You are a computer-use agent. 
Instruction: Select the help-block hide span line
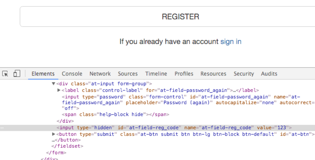pos(116,114)
